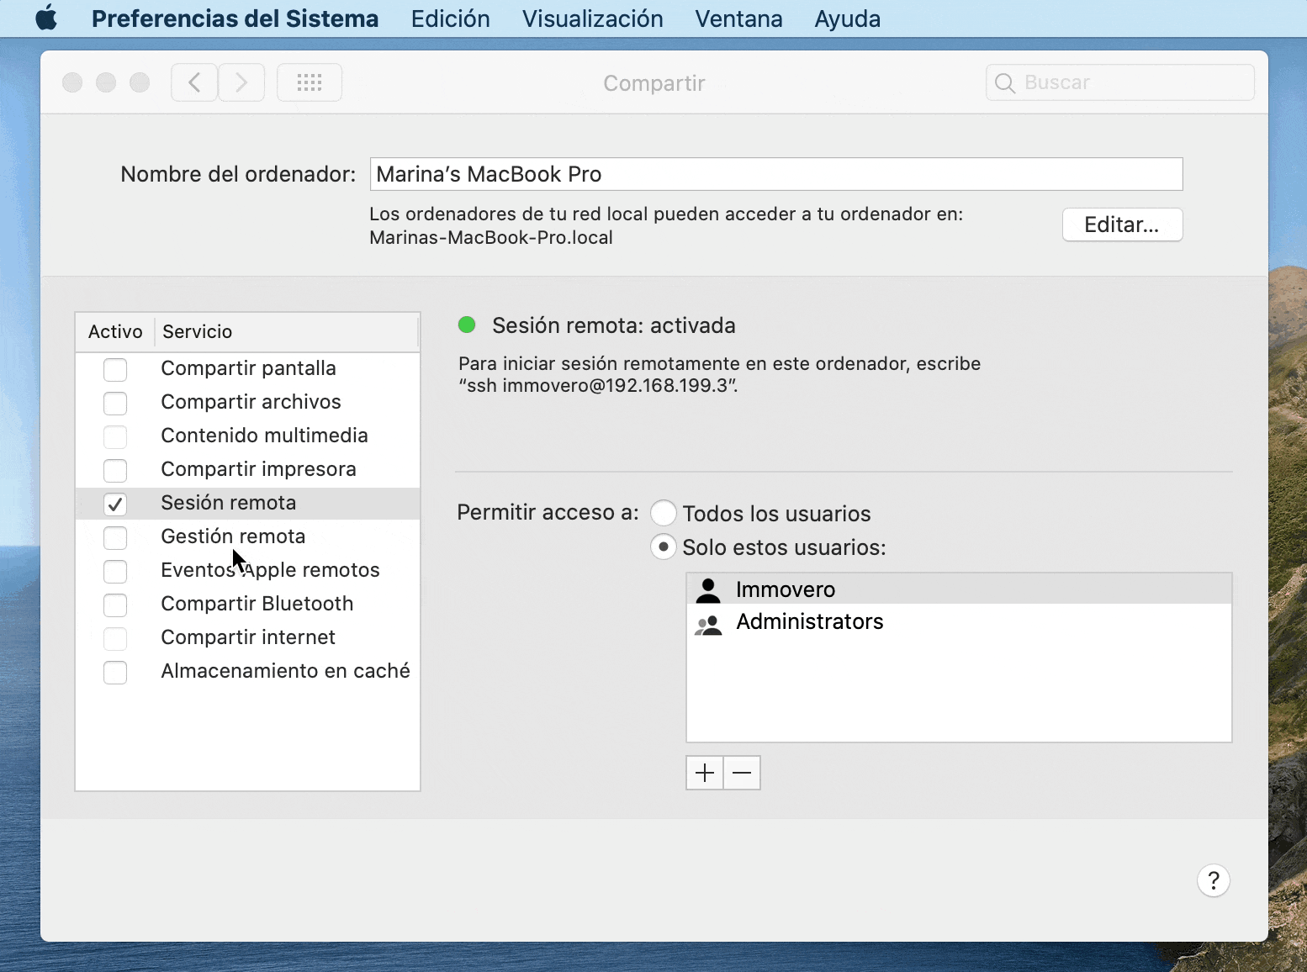Open help with the question mark button

(1213, 880)
